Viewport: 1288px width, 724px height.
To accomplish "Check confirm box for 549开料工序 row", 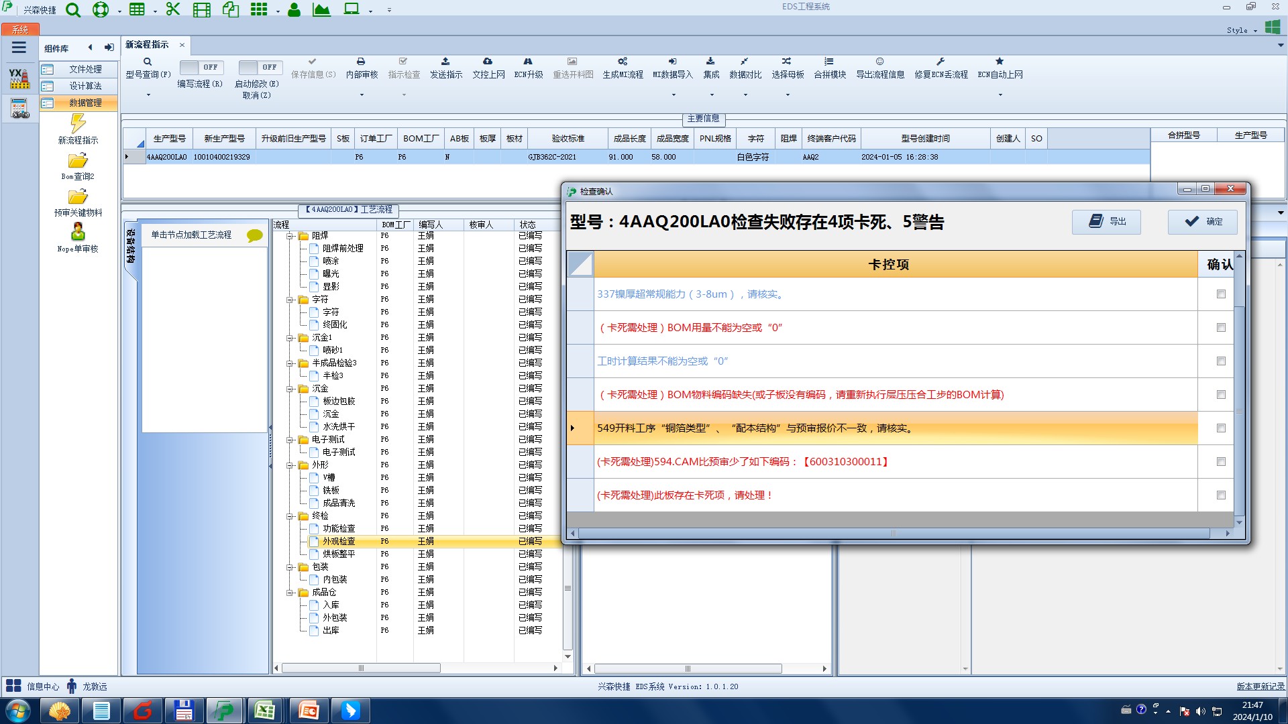I will [x=1221, y=428].
